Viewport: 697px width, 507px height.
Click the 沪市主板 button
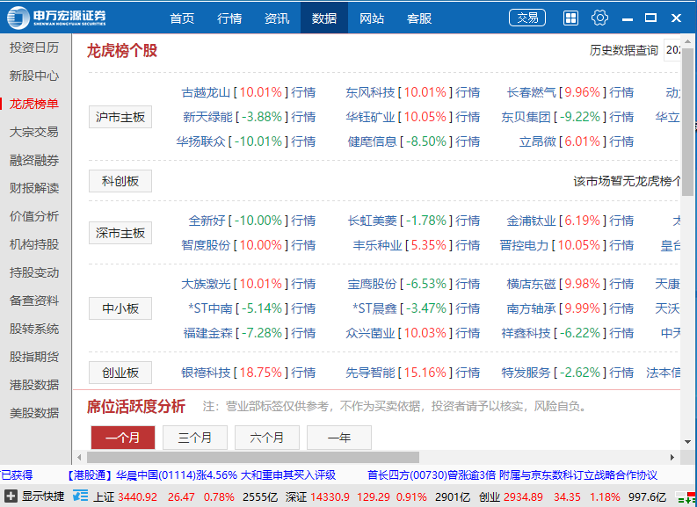(120, 117)
